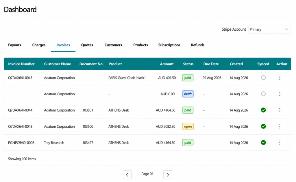
Task: Click product PARIS Guest Chair, black1
Action: [x=127, y=78]
